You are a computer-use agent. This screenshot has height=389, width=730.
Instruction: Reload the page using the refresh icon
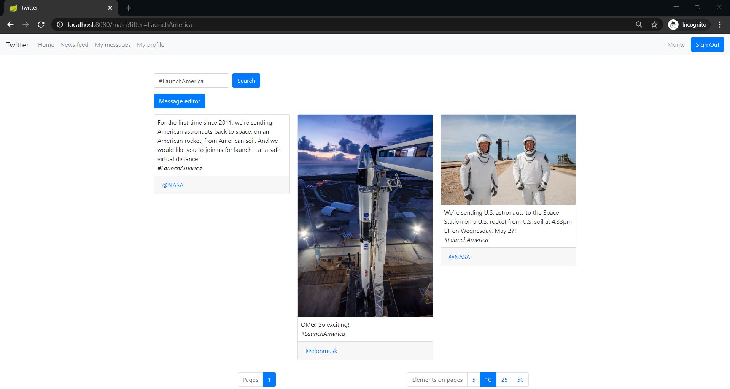pos(41,24)
